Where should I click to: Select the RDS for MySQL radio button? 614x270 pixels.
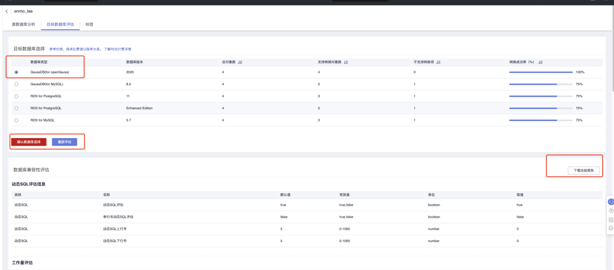click(x=16, y=120)
